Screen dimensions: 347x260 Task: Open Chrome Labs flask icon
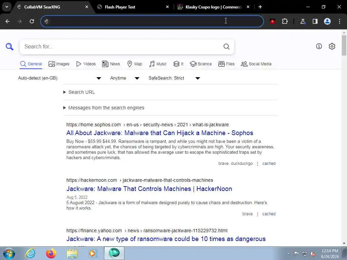(303, 21)
